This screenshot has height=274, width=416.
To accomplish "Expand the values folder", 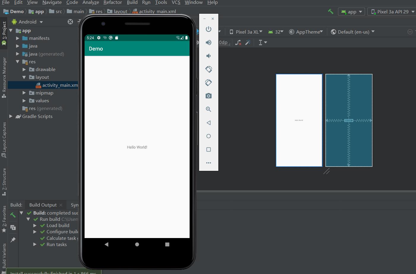I will pyautogui.click(x=24, y=100).
